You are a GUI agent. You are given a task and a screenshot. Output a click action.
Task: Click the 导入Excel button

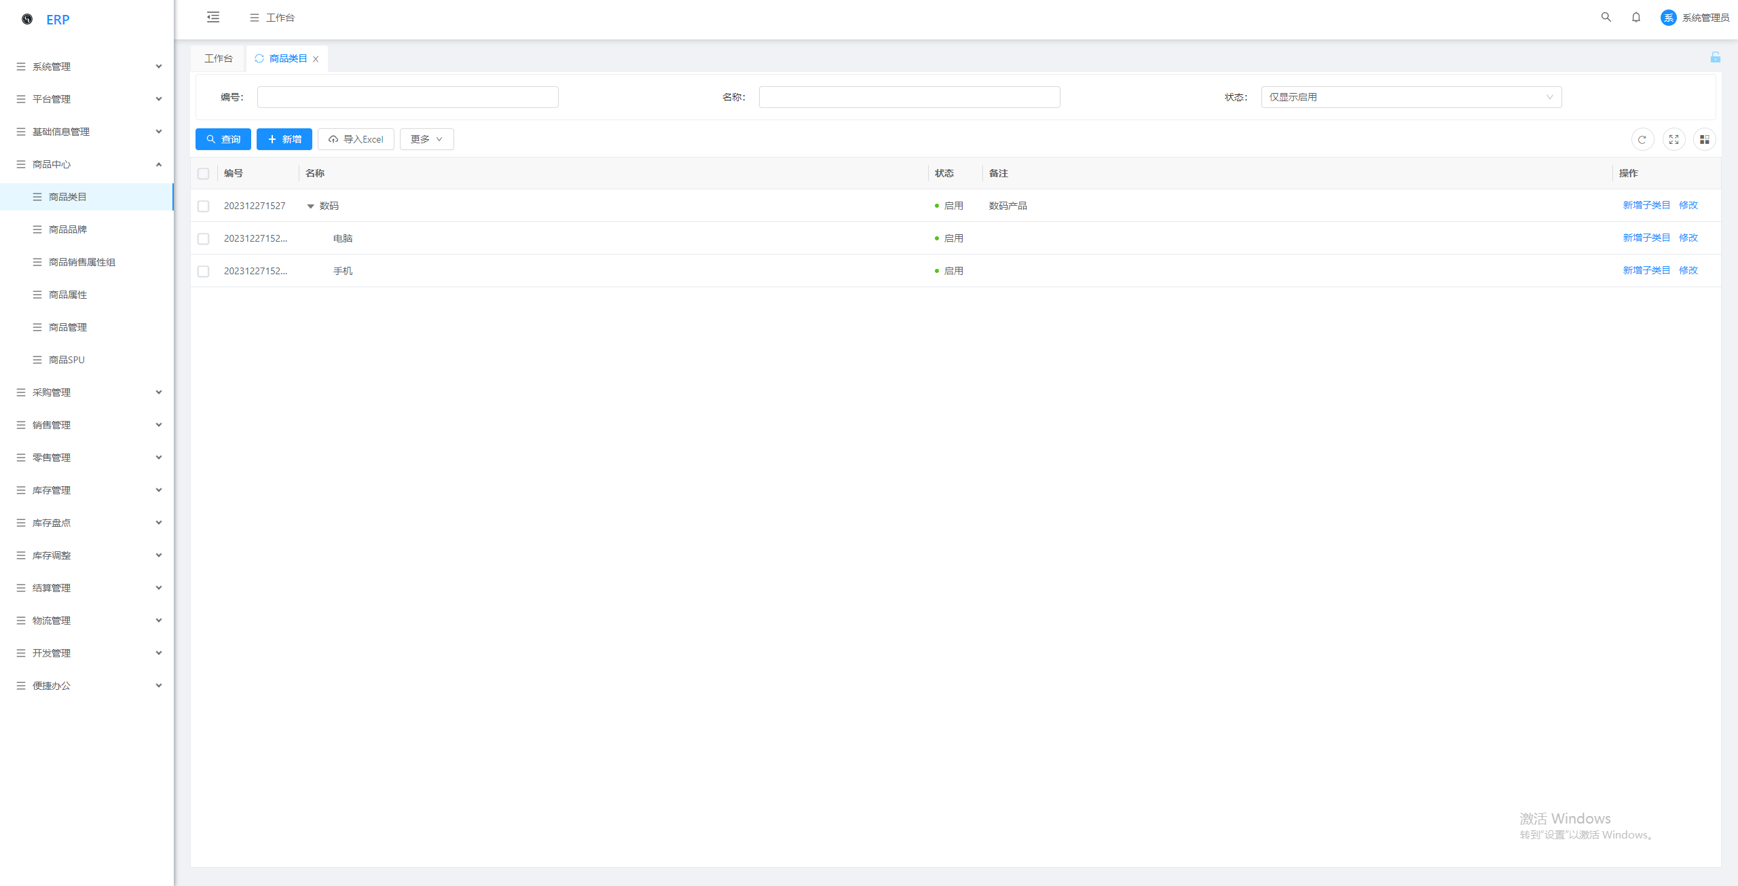click(x=356, y=139)
